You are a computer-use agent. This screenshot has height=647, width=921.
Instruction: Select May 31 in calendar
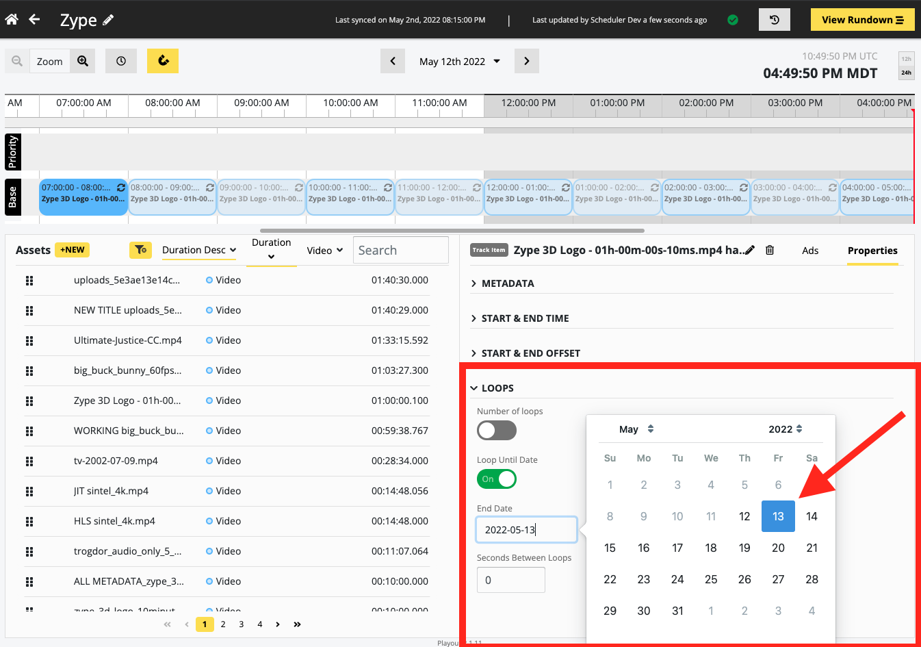pos(677,611)
